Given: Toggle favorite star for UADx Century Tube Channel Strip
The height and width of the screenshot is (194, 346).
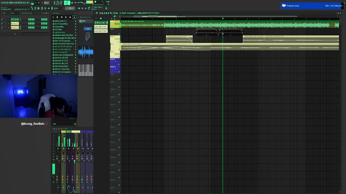Looking at the screenshot, I should (75, 44).
